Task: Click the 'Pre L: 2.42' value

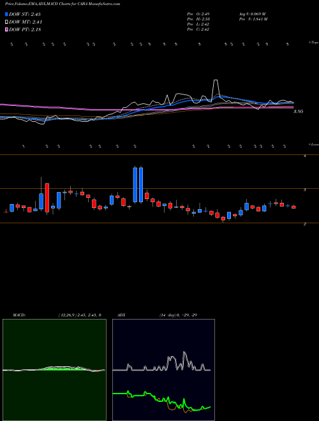Action: pos(198,24)
